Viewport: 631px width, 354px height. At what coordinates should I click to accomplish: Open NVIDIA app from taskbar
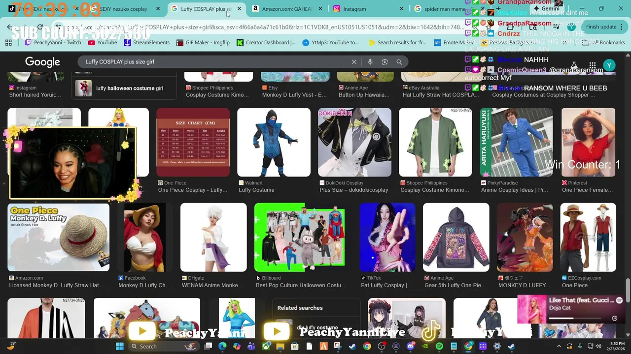pyautogui.click(x=424, y=346)
